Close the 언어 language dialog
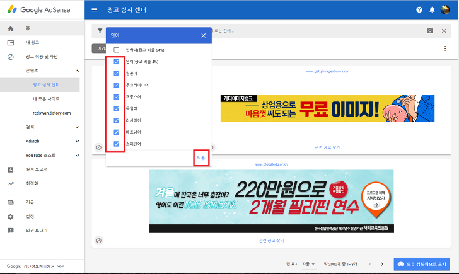459x274 pixels. tap(204, 35)
